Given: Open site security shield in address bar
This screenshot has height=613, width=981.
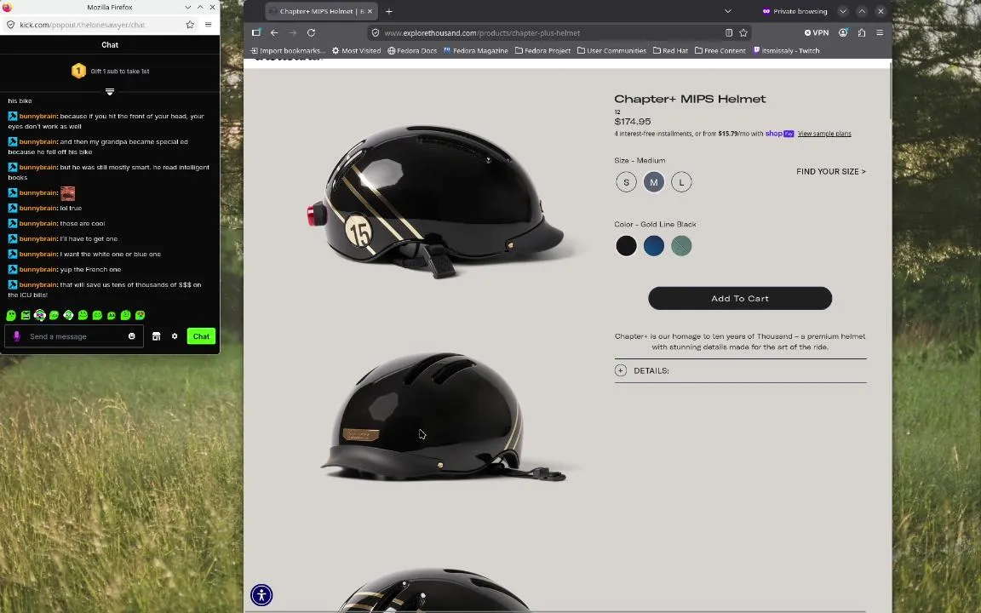Looking at the screenshot, I should [376, 32].
